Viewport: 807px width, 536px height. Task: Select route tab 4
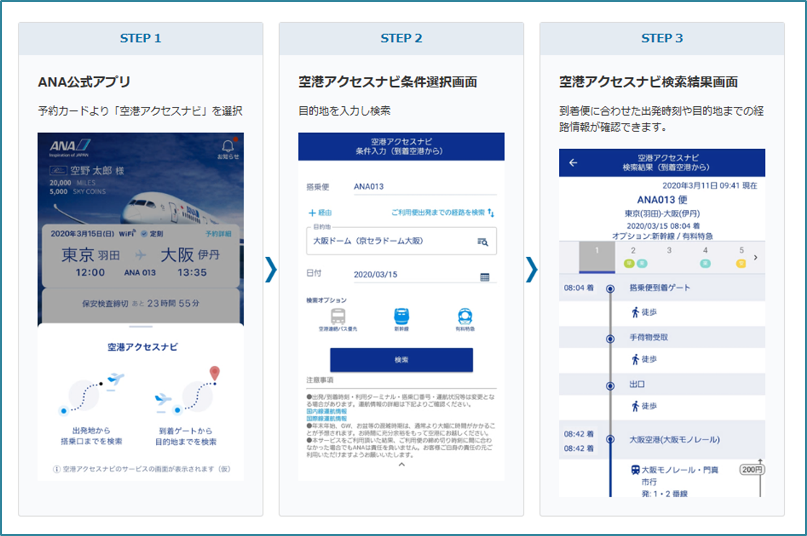tap(705, 257)
